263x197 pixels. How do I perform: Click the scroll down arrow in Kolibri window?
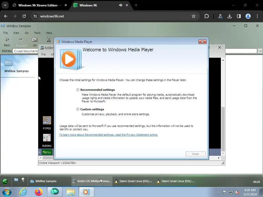(x=223, y=153)
